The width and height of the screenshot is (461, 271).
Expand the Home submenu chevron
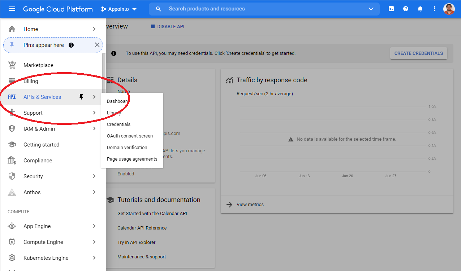coord(94,29)
